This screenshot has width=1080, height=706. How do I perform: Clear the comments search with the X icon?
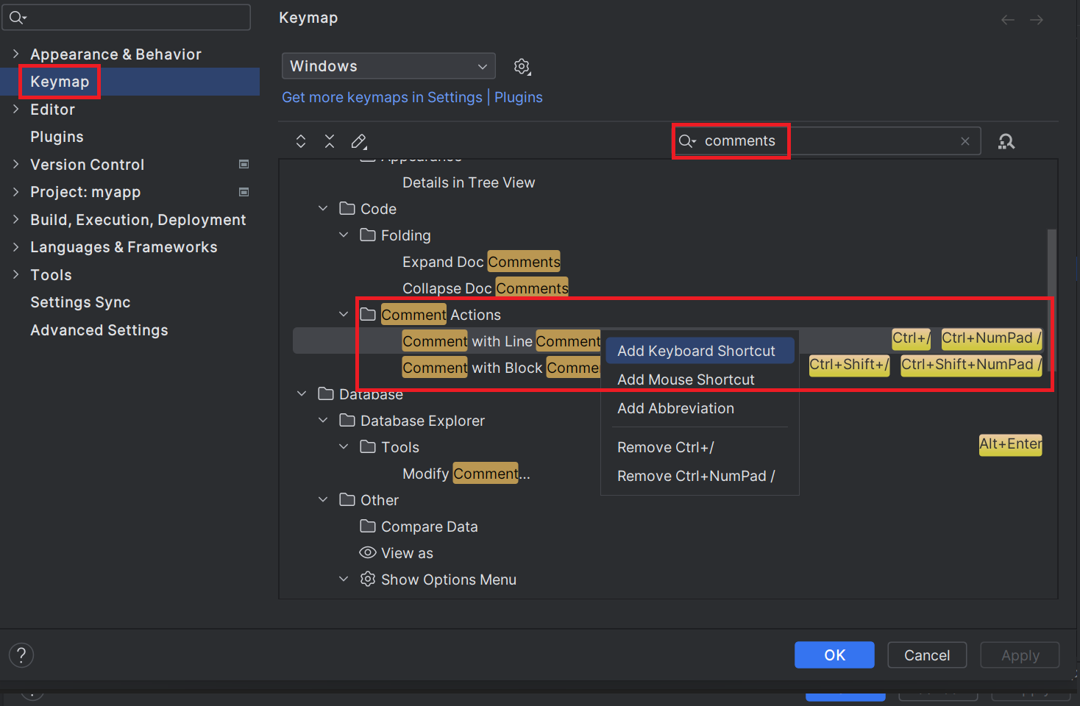point(964,140)
